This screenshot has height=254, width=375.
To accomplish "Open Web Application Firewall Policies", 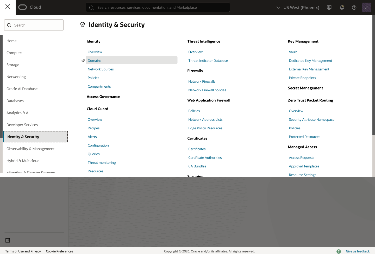I will pos(194,111).
